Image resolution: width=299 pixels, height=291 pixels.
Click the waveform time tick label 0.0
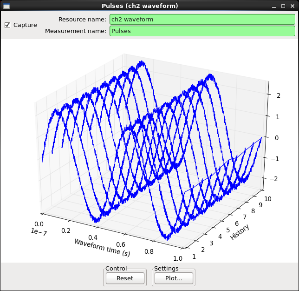click(x=39, y=224)
